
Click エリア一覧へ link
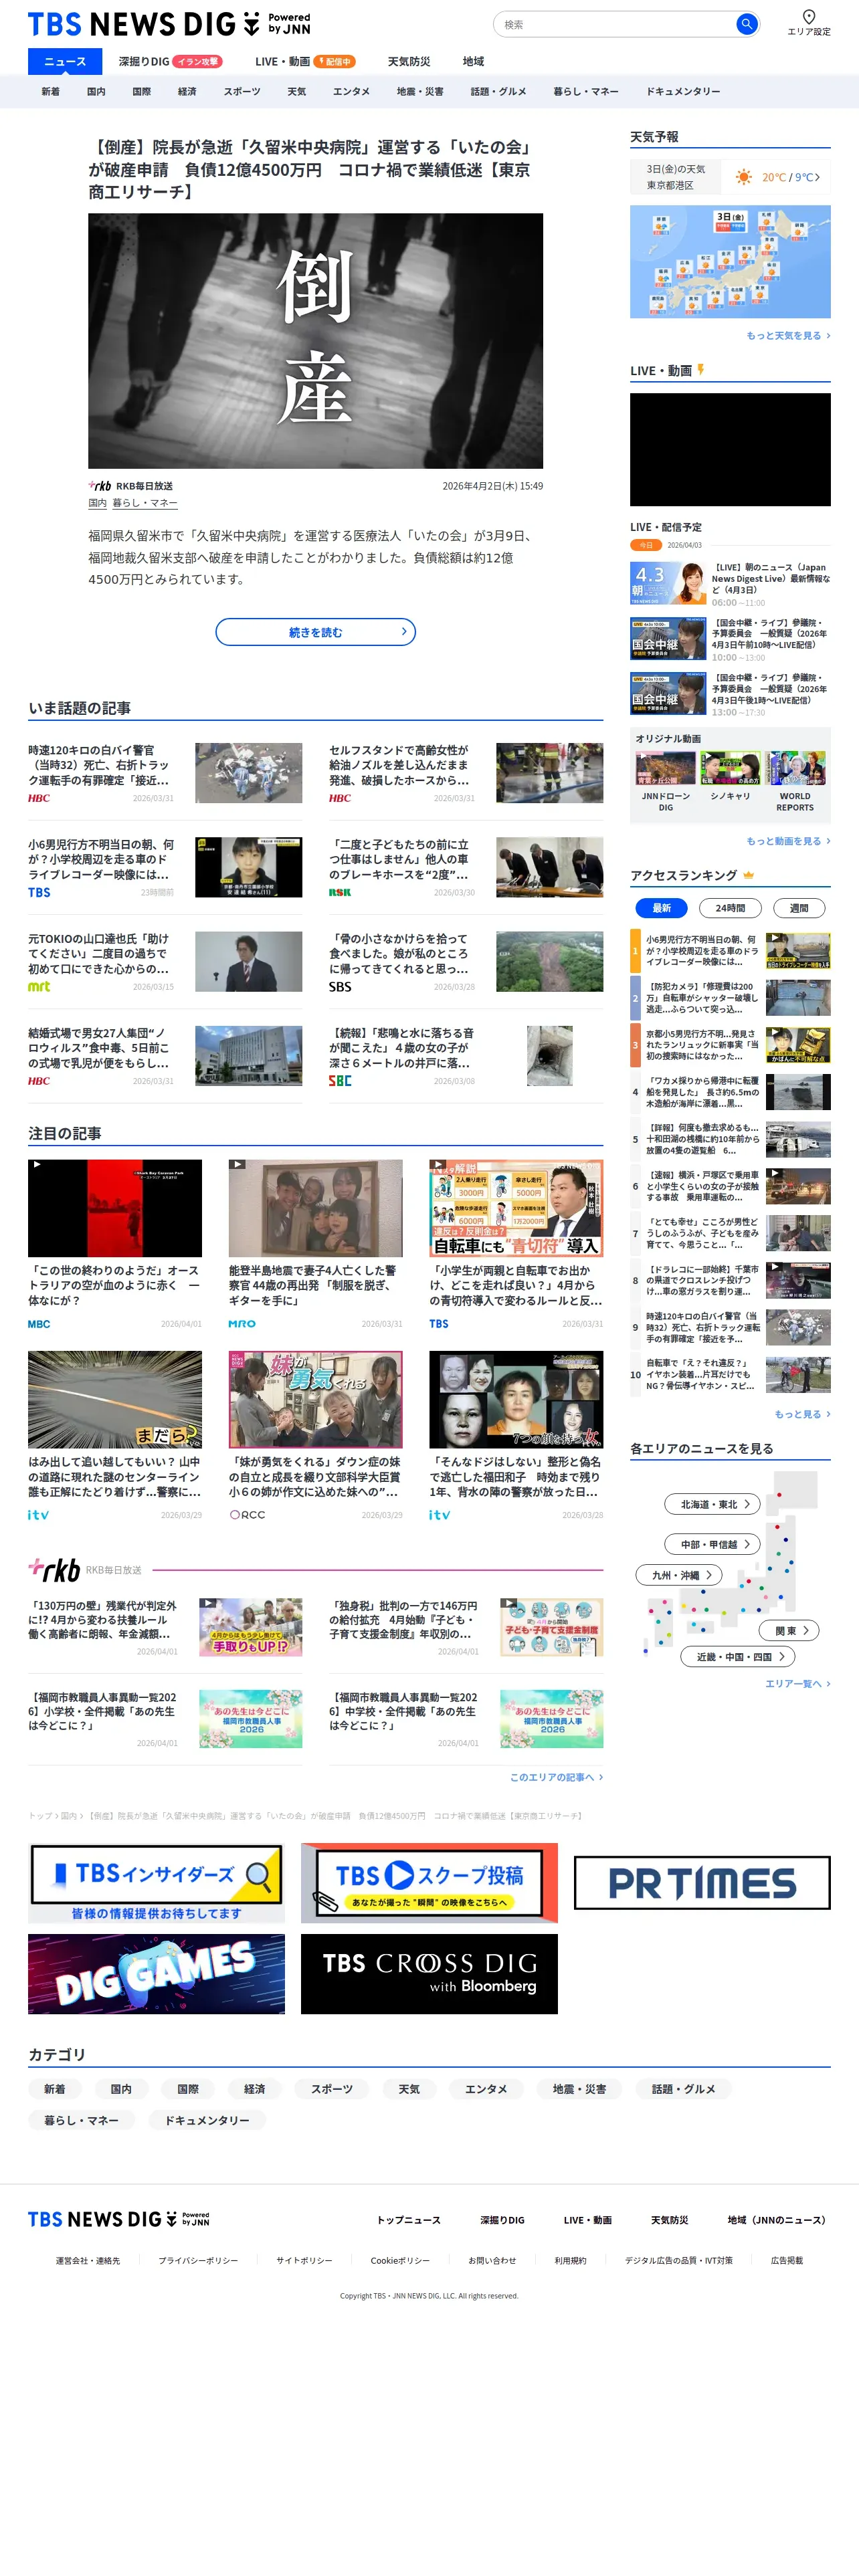pos(797,1684)
